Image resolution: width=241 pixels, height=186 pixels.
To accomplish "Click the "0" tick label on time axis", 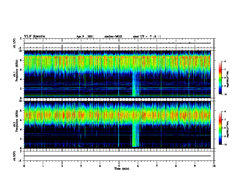I will point(24,166).
